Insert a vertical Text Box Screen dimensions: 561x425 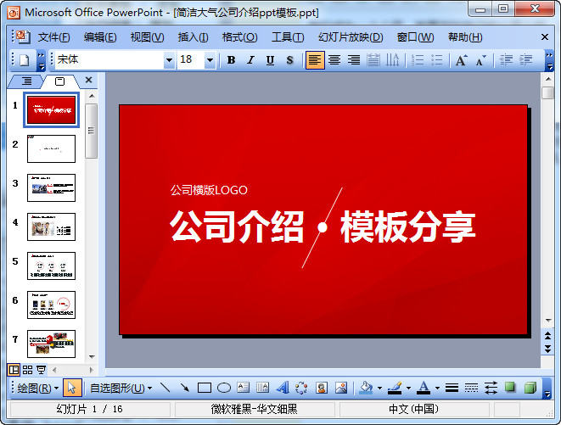click(x=262, y=388)
